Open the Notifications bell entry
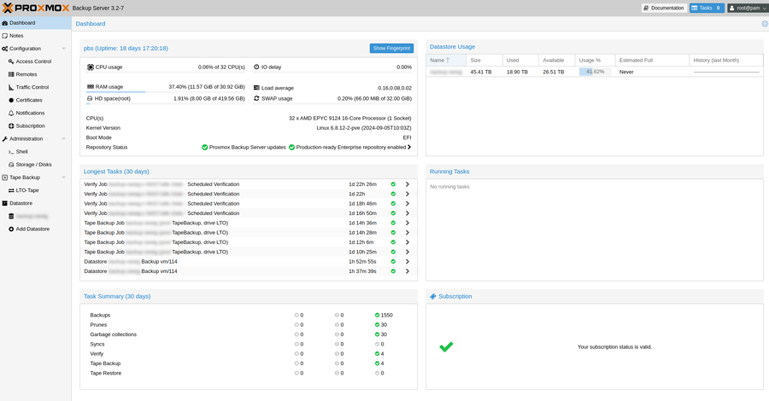 click(30, 113)
